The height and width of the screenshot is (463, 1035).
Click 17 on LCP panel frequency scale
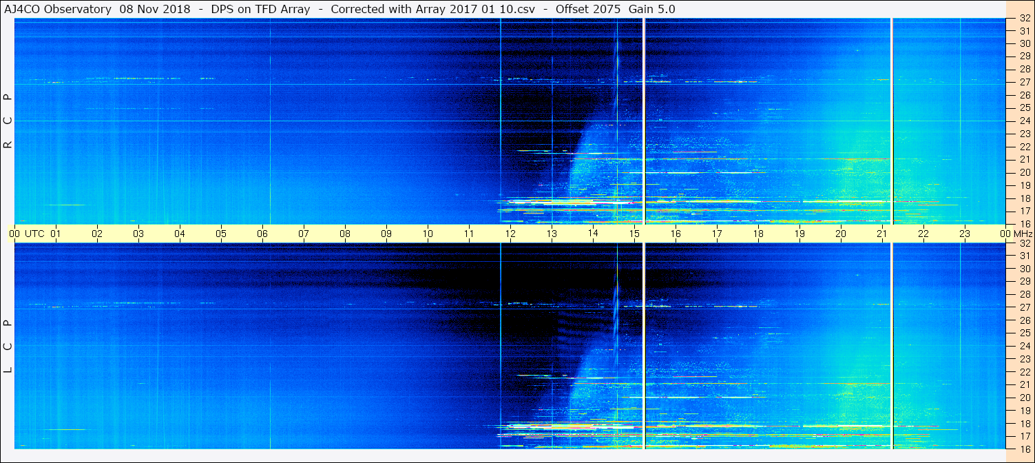click(1025, 436)
